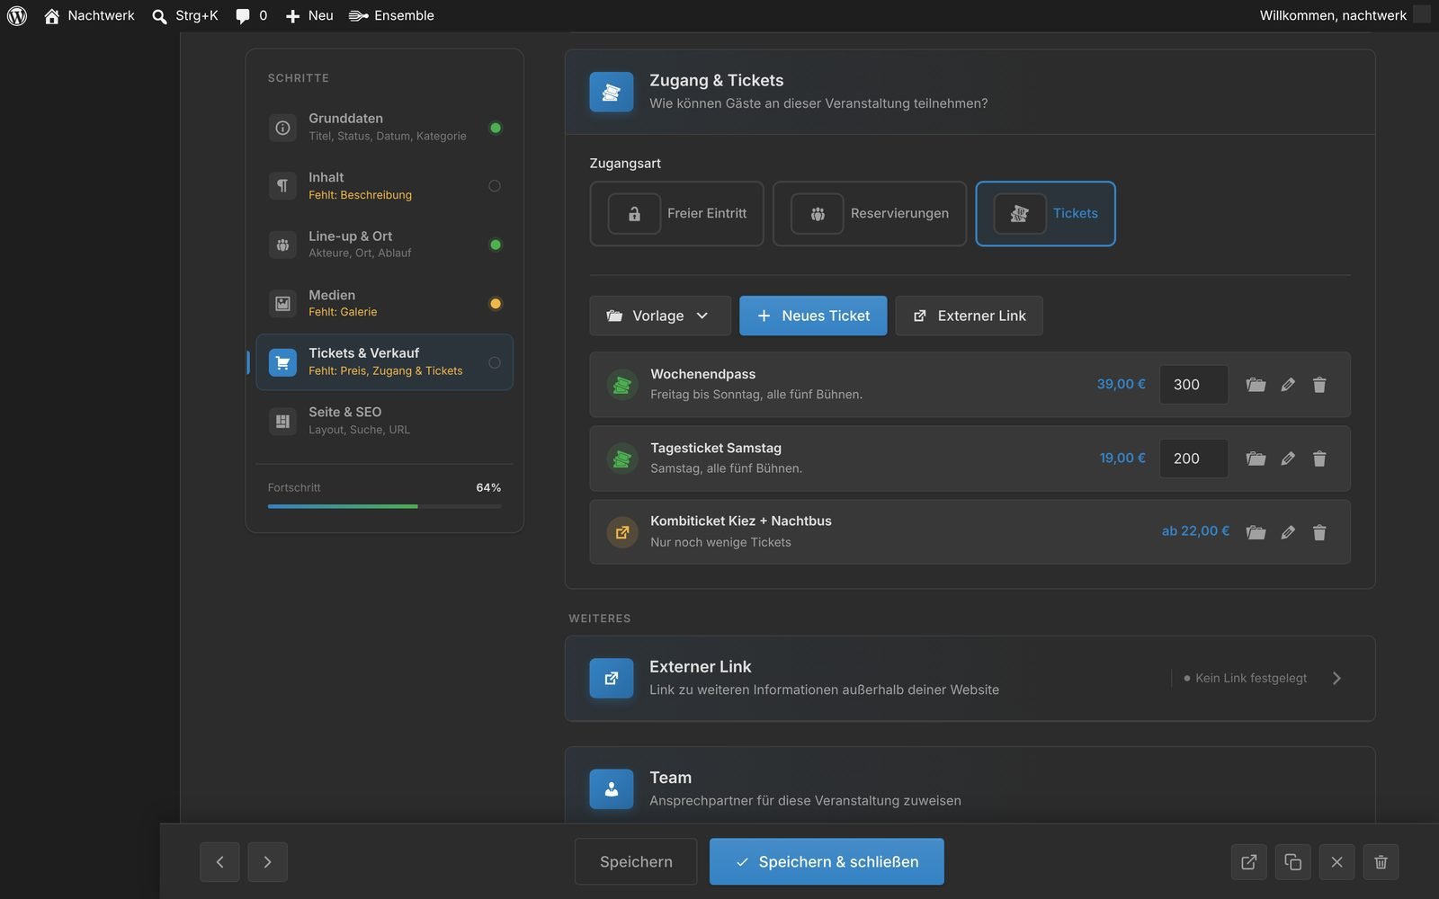This screenshot has height=899, width=1439.
Task: Select Tickets access type
Action: click(x=1045, y=214)
